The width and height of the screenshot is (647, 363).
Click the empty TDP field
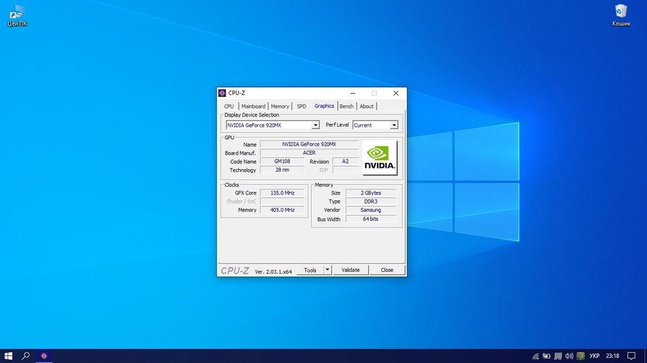(x=345, y=170)
